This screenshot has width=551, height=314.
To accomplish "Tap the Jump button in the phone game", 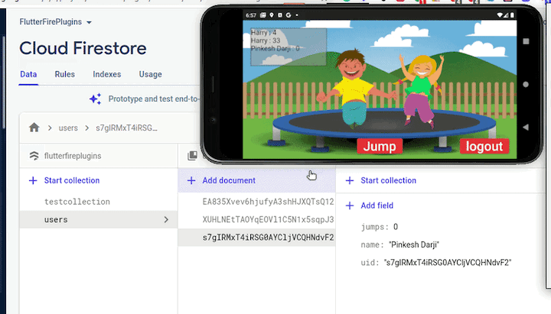I will (380, 146).
